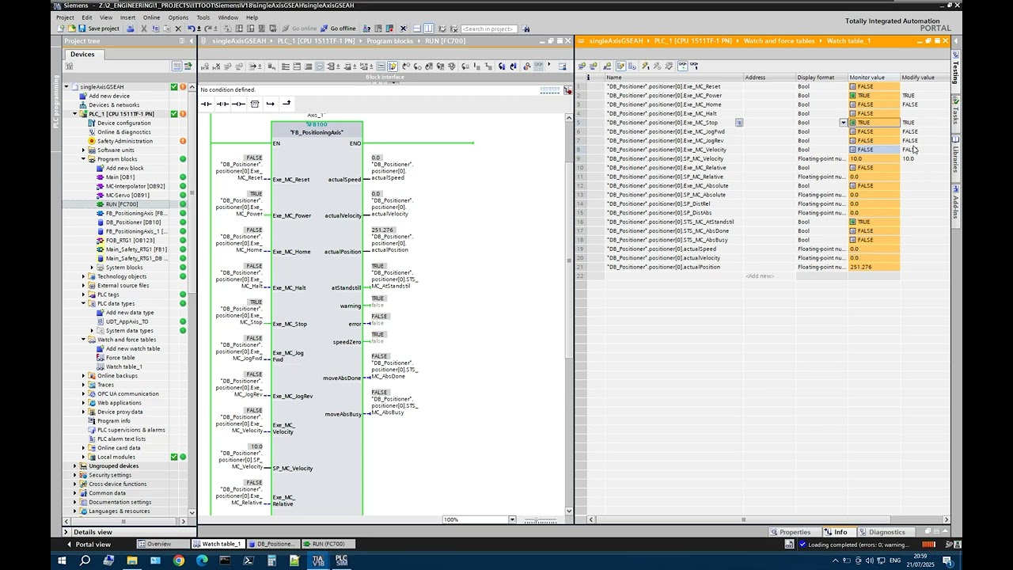Toggle Monitor all in watch table toolbar
Screen dimensions: 1013x570
coord(683,66)
